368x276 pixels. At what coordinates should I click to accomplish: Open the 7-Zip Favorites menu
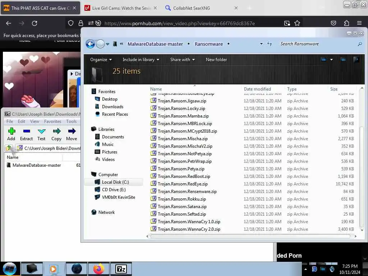(52, 121)
